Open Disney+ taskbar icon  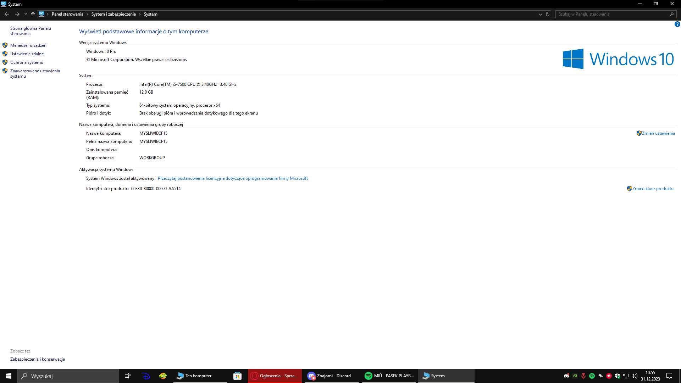click(x=145, y=376)
